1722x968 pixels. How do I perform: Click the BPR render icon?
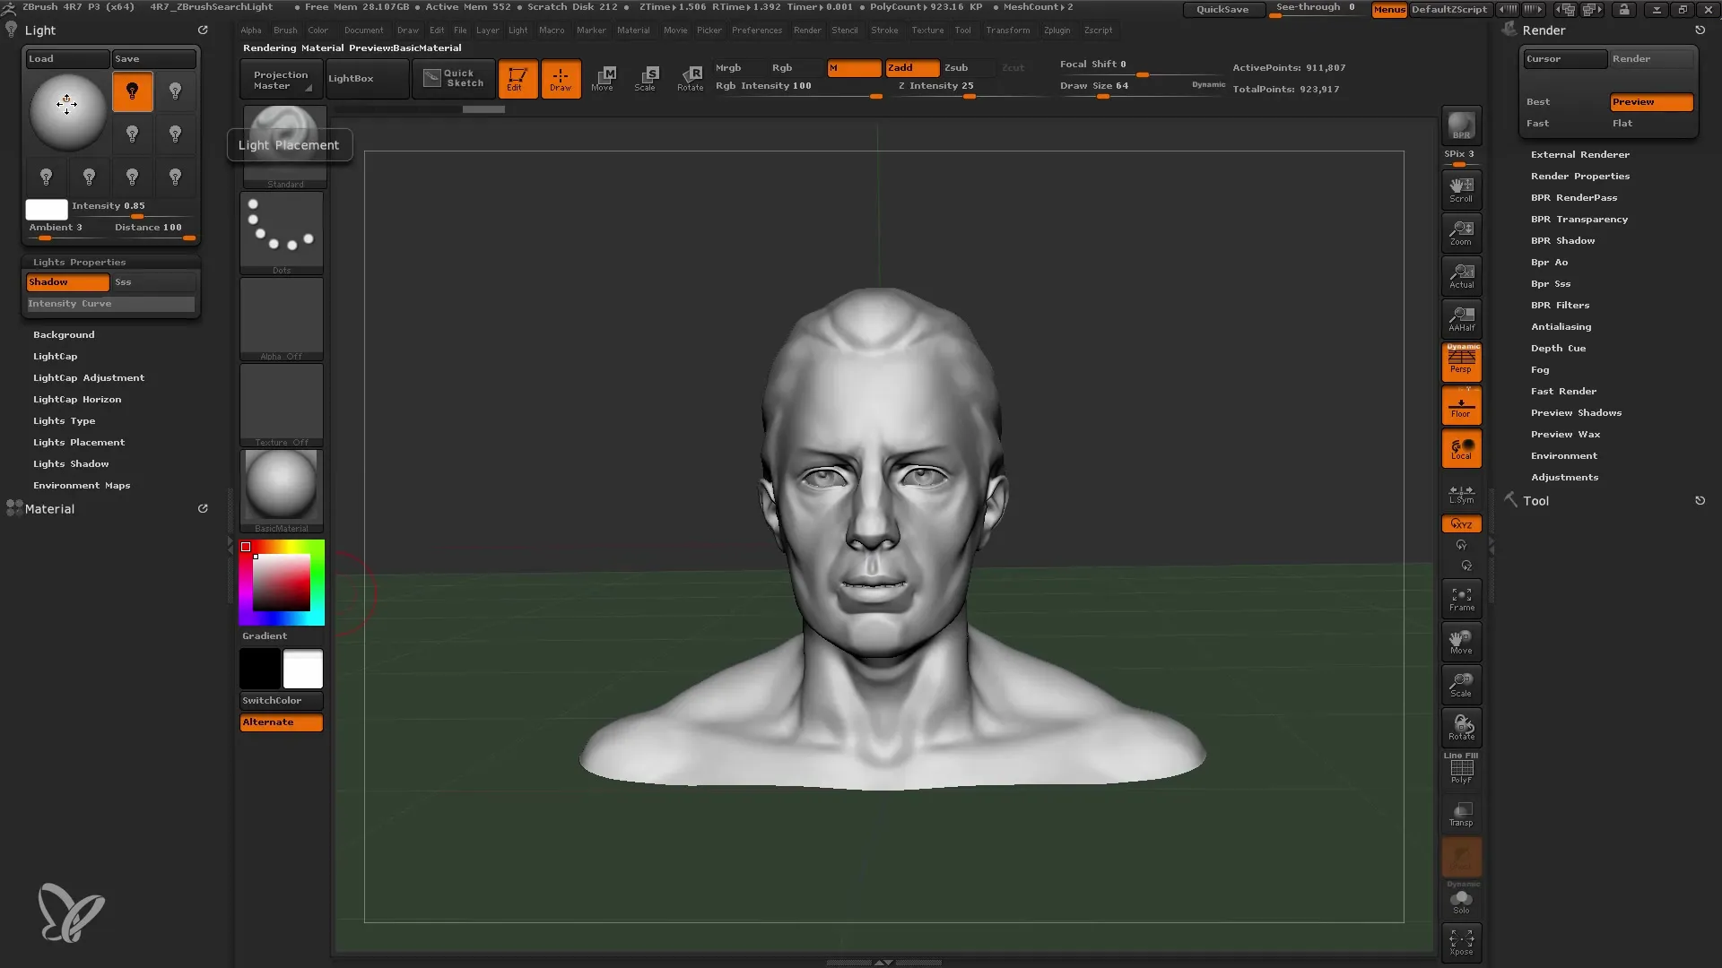(1461, 125)
